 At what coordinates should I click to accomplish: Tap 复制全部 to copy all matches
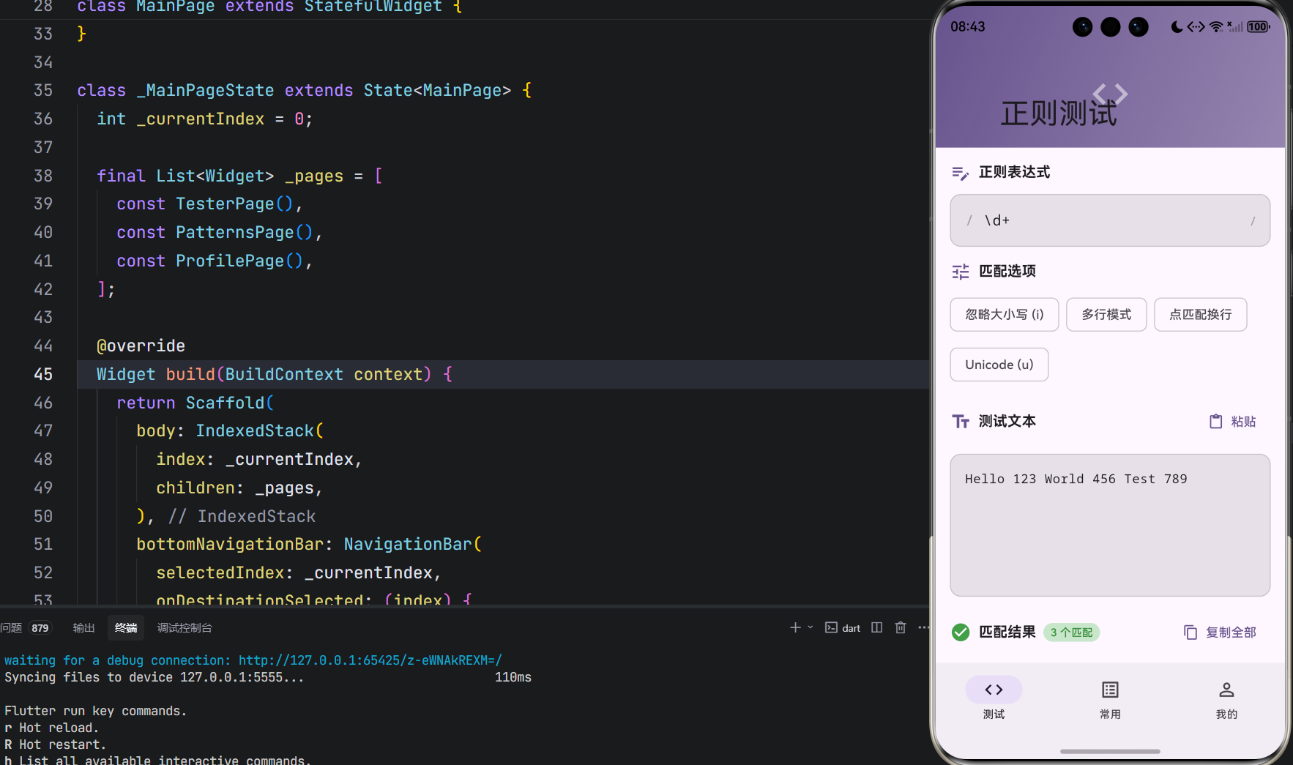(x=1220, y=632)
